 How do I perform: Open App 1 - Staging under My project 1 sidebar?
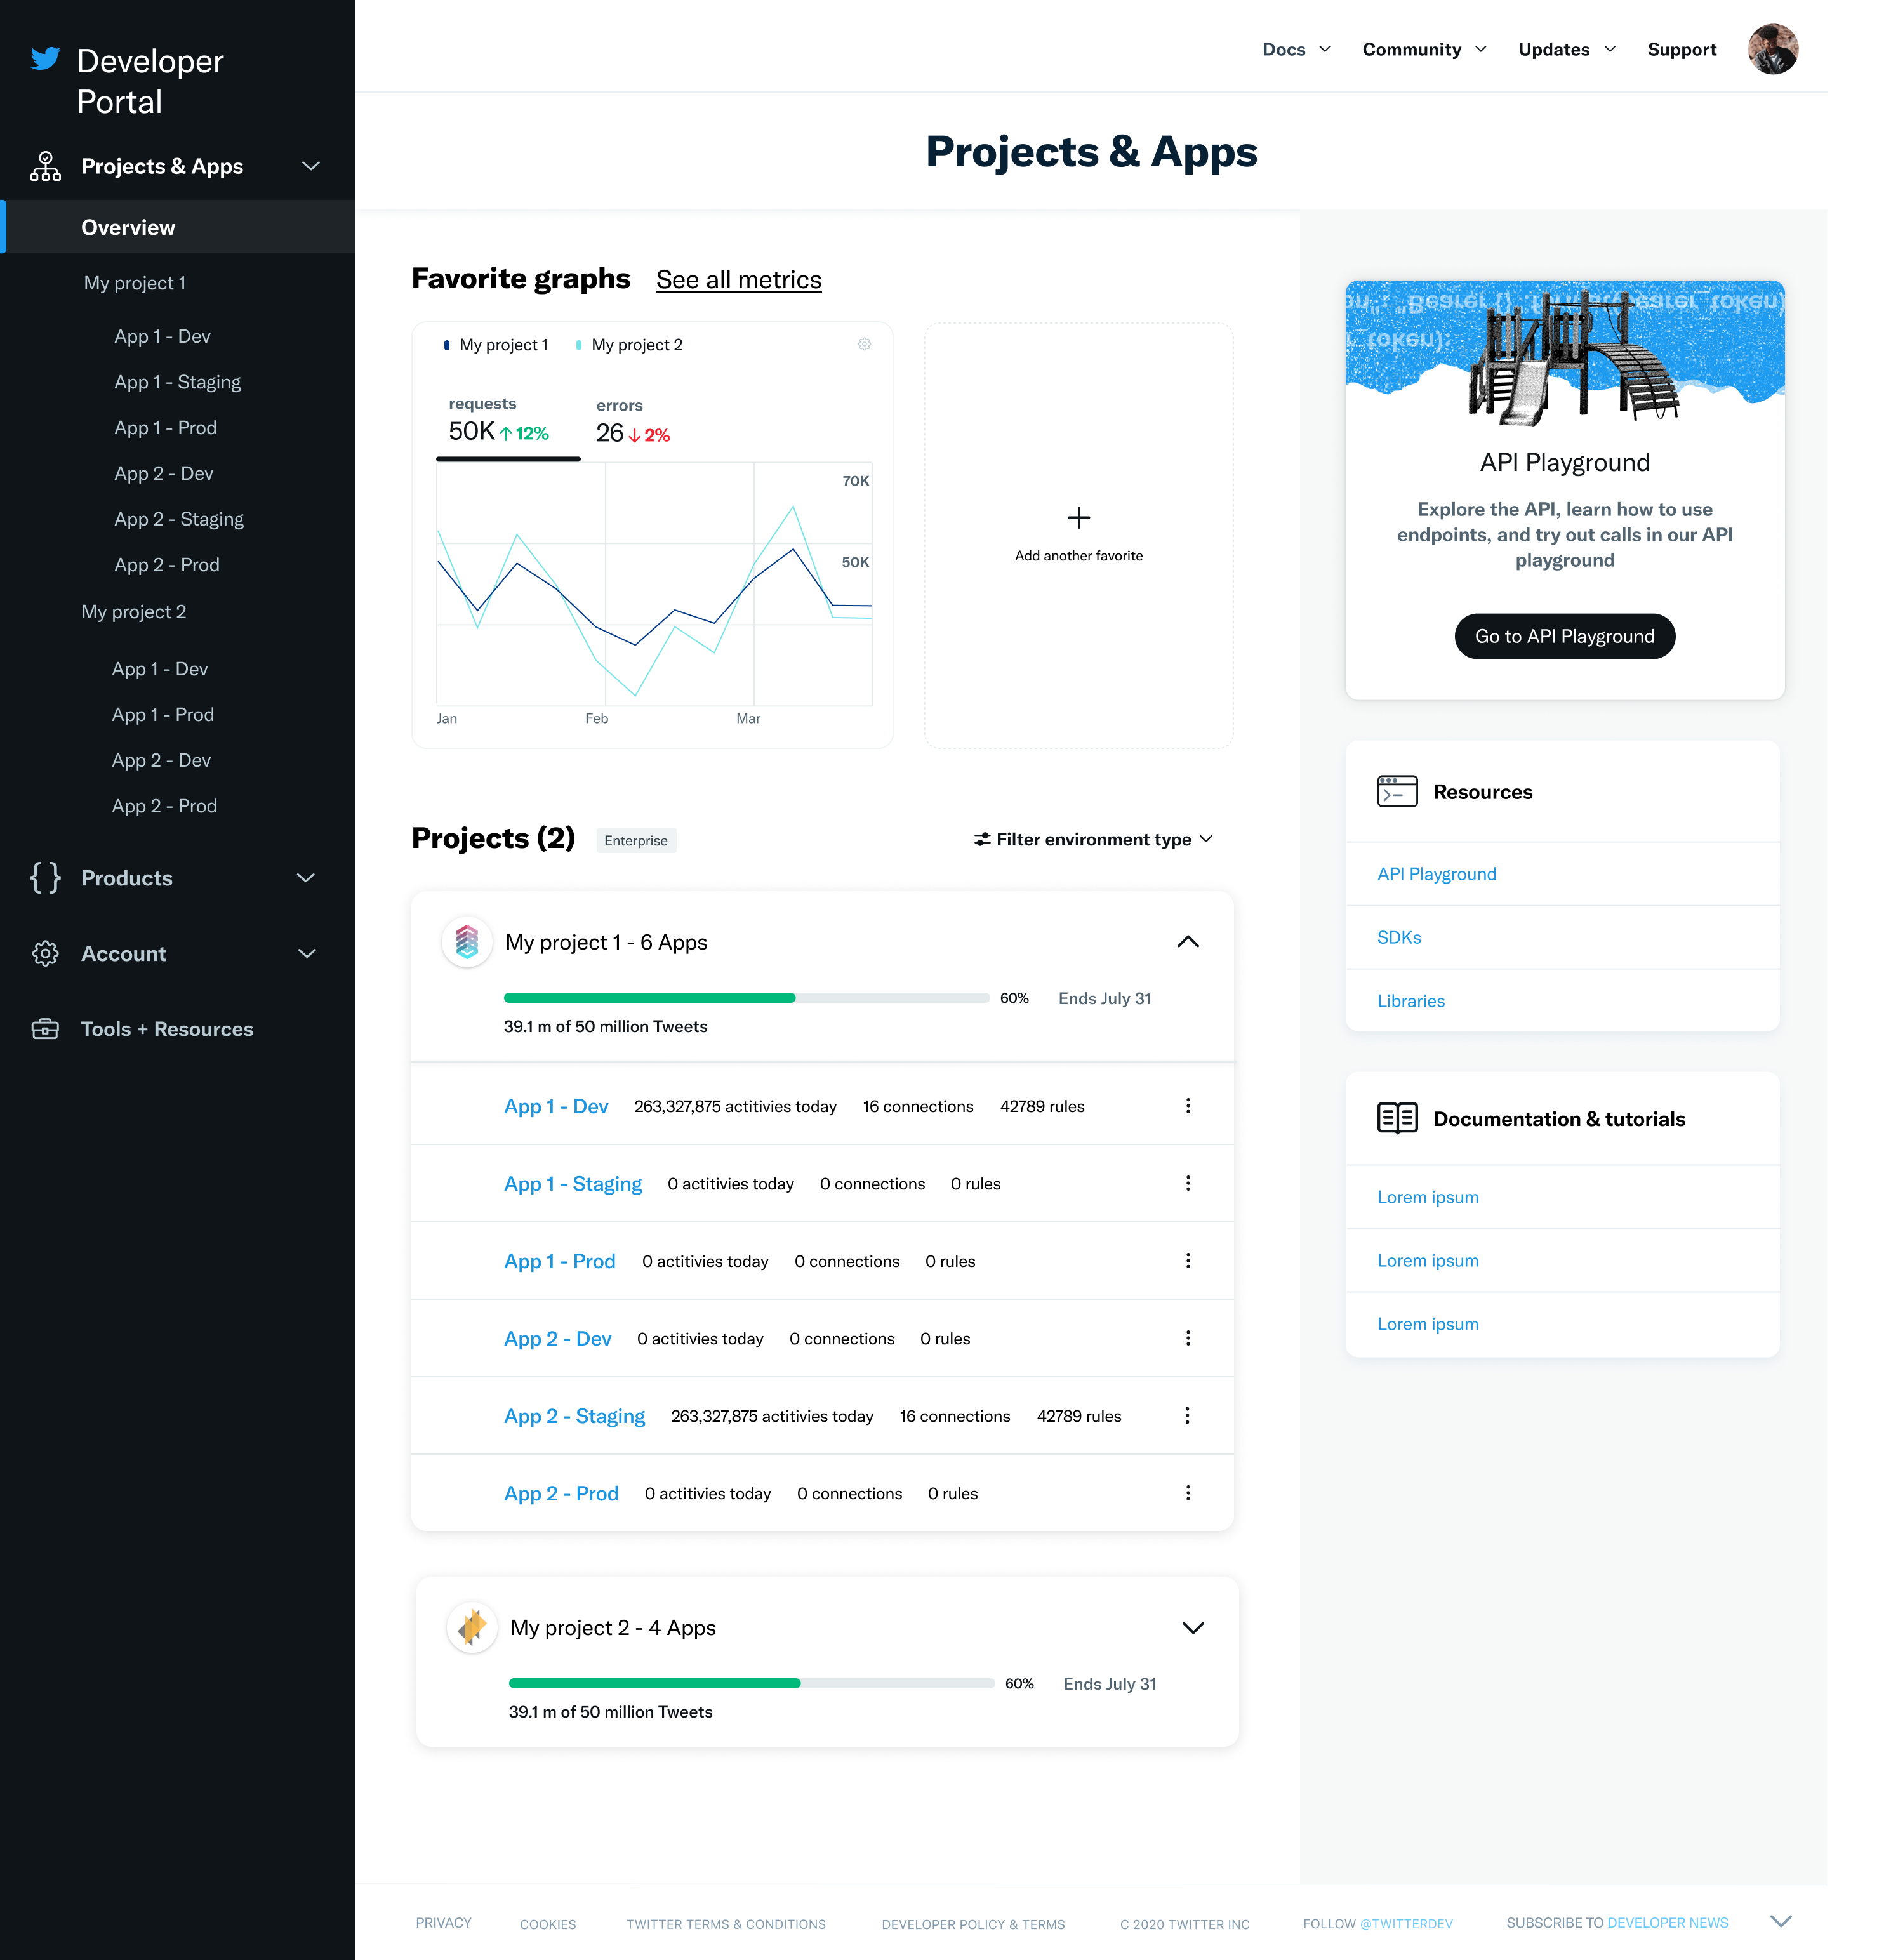pyautogui.click(x=177, y=382)
